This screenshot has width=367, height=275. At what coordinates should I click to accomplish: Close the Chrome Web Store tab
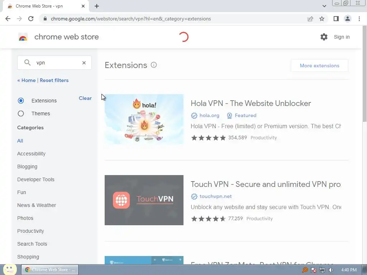point(83,6)
